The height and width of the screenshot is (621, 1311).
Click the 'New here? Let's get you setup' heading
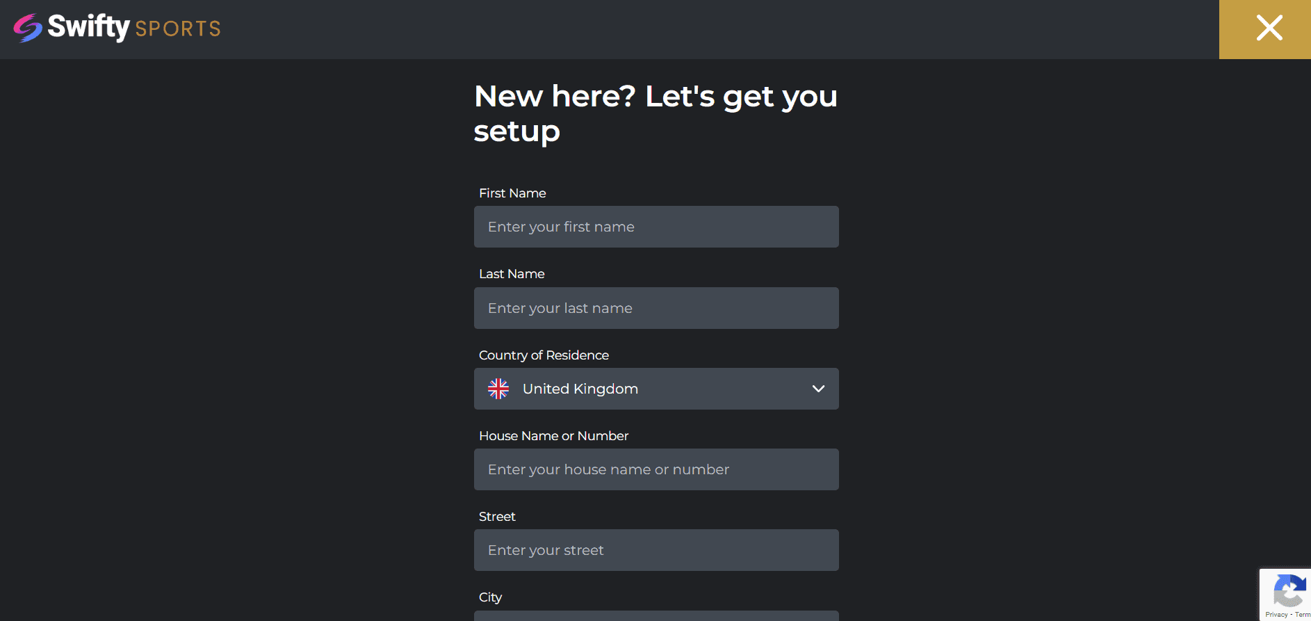654,113
